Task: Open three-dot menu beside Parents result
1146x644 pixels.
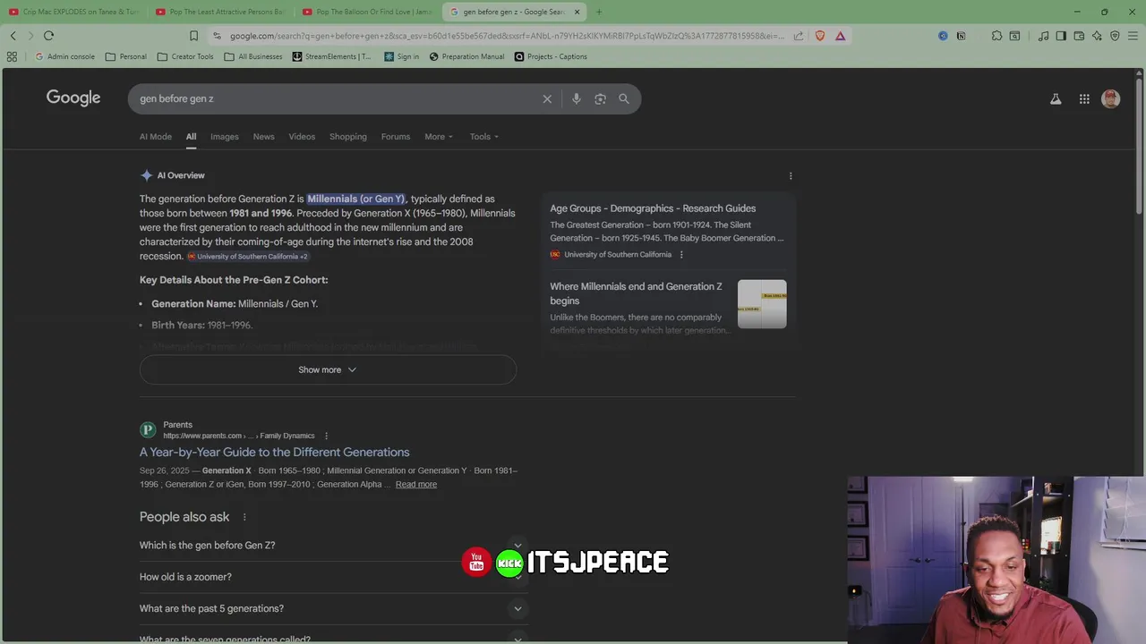Action: pos(326,436)
